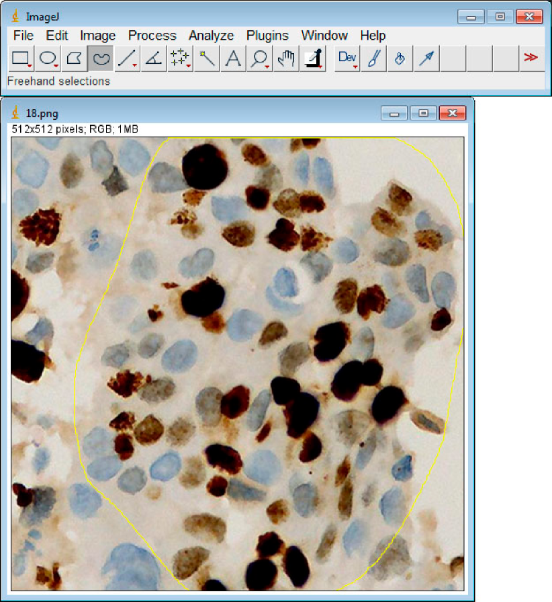Select the Color picker eyedropper tool
Image resolution: width=552 pixels, height=602 pixels.
pyautogui.click(x=312, y=59)
